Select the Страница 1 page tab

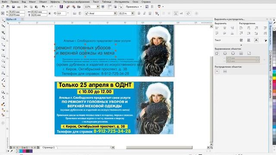pos(48,147)
